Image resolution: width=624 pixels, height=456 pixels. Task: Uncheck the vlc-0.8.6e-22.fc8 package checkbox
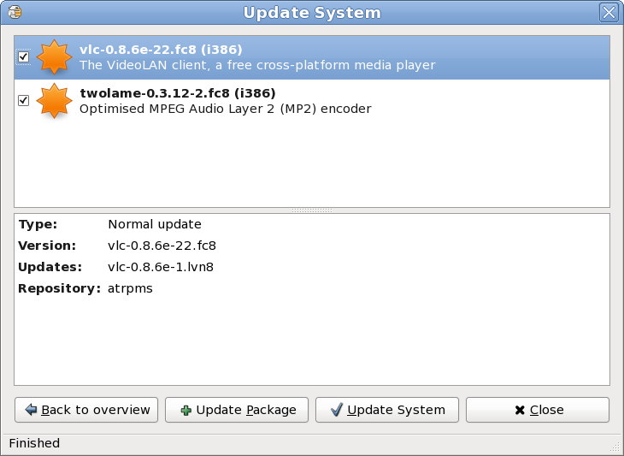[24, 57]
